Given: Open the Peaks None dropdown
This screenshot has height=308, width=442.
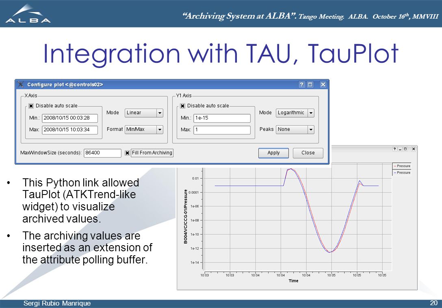Looking at the screenshot, I should click(x=295, y=129).
